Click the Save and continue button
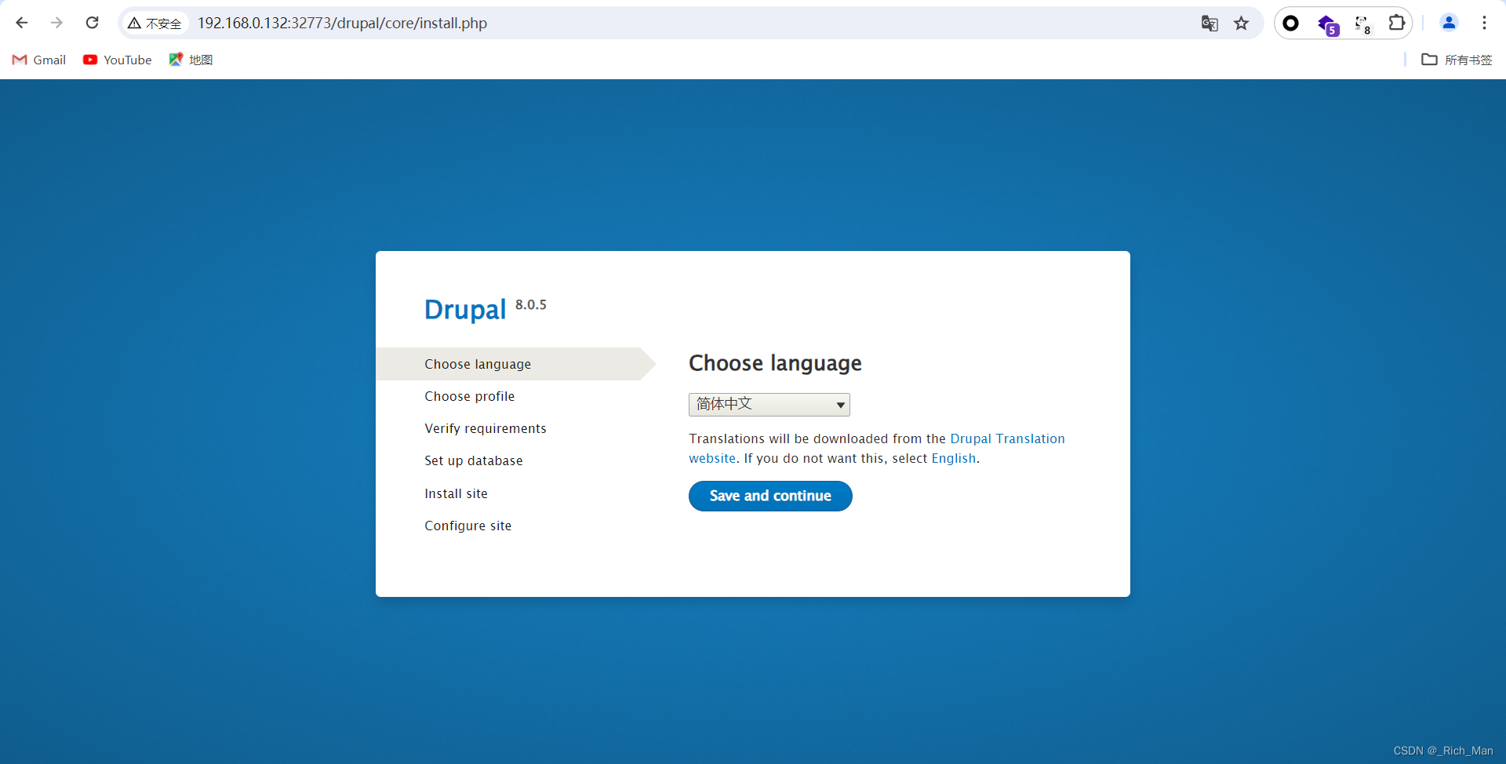This screenshot has width=1506, height=764. pyautogui.click(x=769, y=496)
